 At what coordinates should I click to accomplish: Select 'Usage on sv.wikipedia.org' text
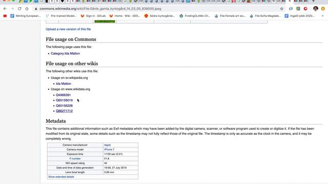click(x=69, y=78)
